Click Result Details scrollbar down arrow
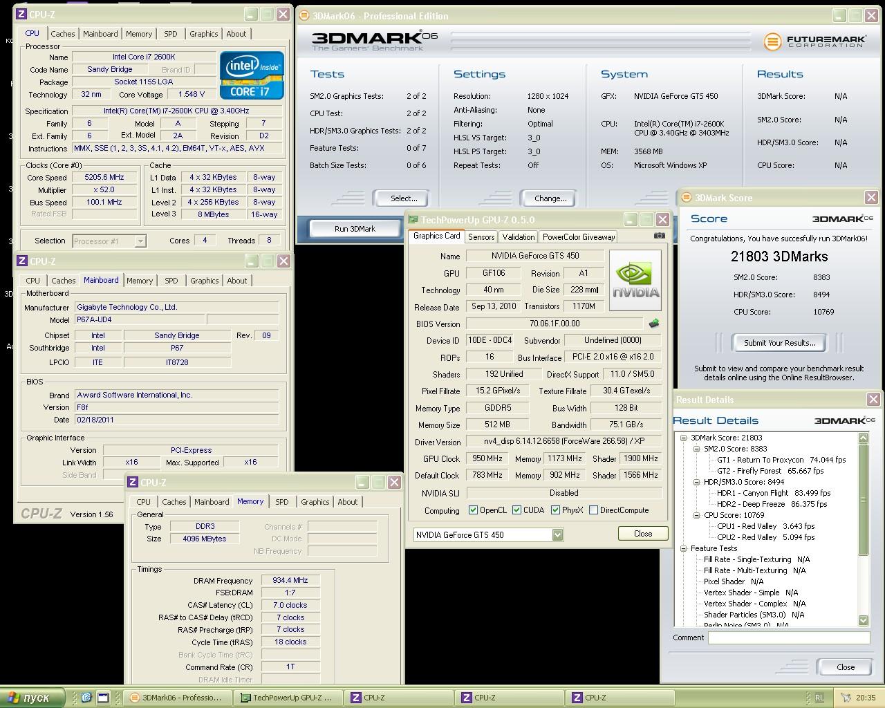This screenshot has width=885, height=708. 863,620
